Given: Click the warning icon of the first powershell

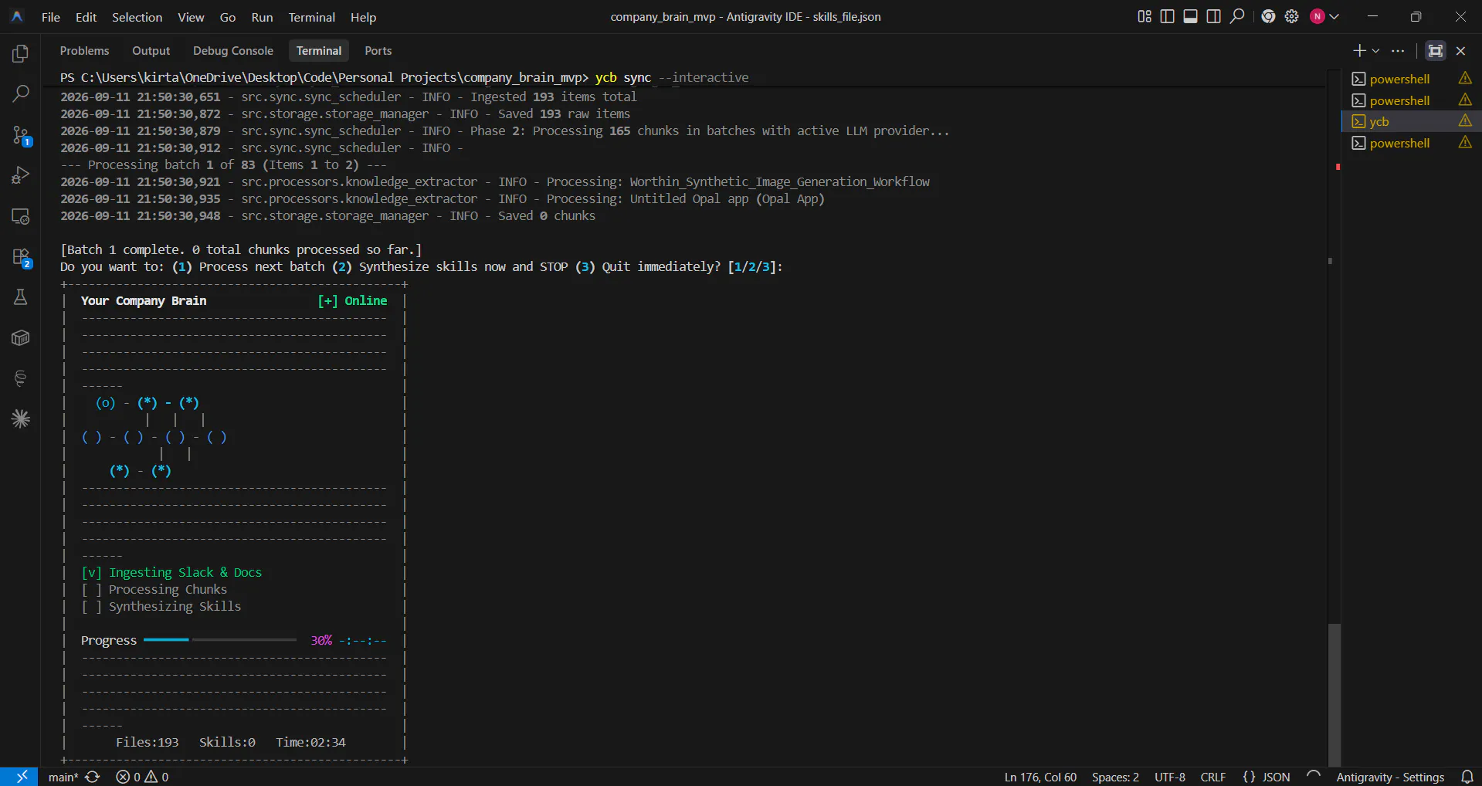Looking at the screenshot, I should (x=1465, y=78).
